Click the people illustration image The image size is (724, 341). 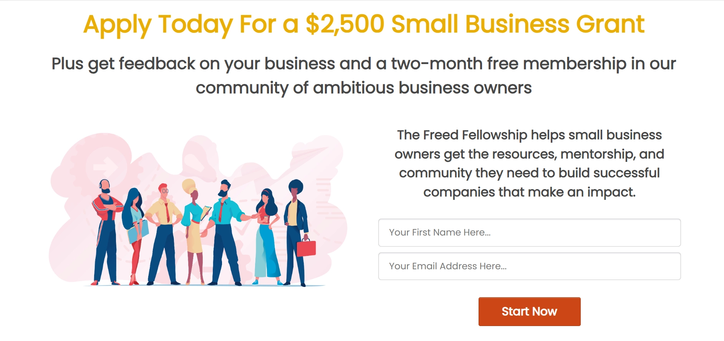coord(198,210)
